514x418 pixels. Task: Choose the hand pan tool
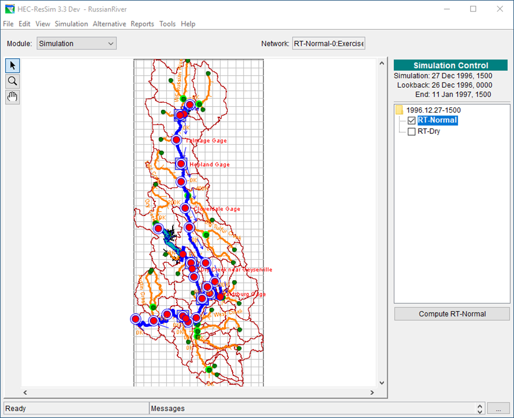click(x=13, y=97)
